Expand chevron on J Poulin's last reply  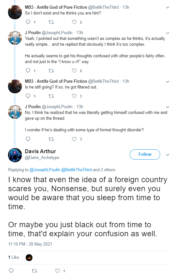(168, 107)
